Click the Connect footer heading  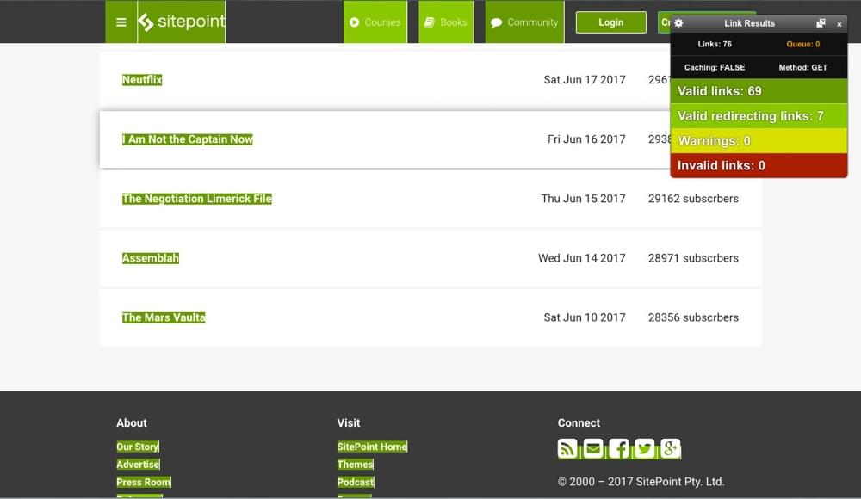[579, 422]
